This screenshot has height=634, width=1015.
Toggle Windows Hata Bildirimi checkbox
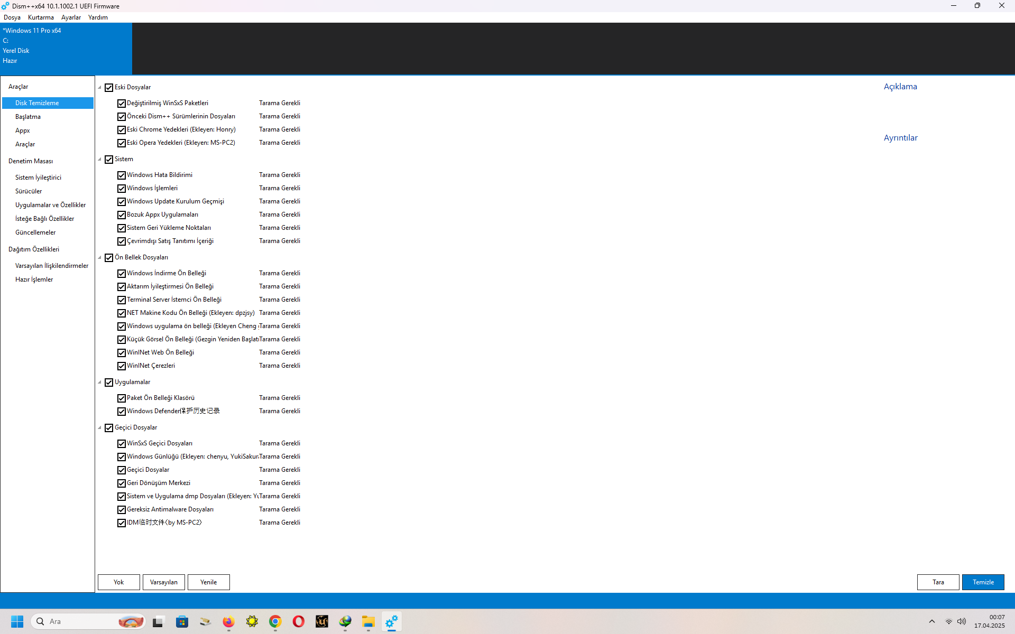122,175
